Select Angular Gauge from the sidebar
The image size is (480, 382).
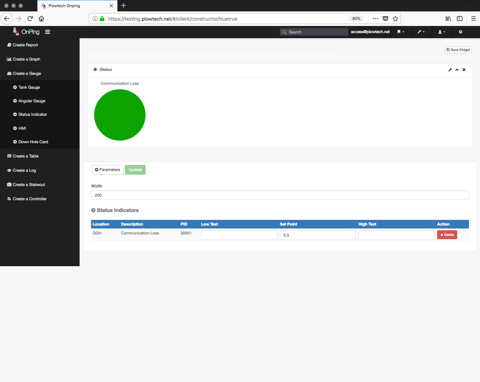[x=32, y=101]
